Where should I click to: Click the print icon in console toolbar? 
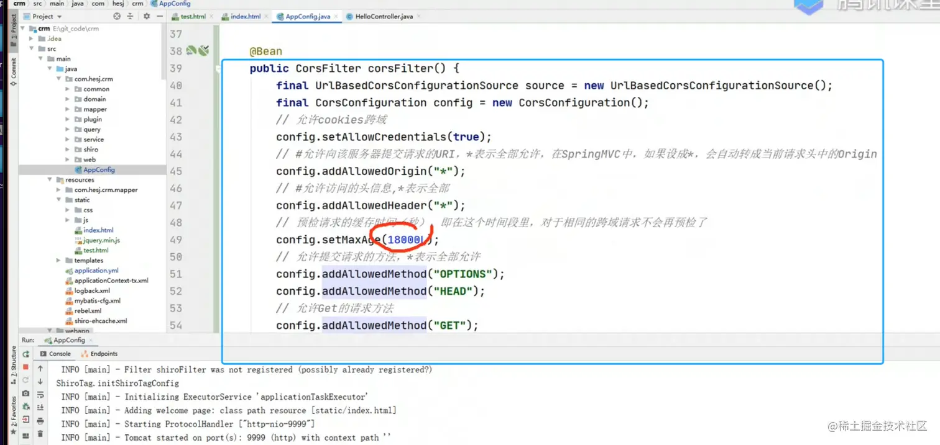[40, 421]
